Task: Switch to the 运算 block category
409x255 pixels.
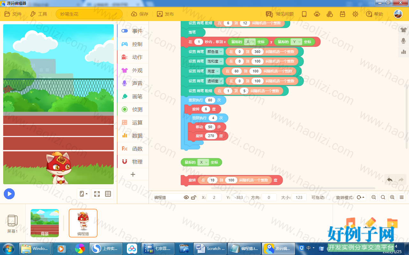Action: (x=133, y=122)
